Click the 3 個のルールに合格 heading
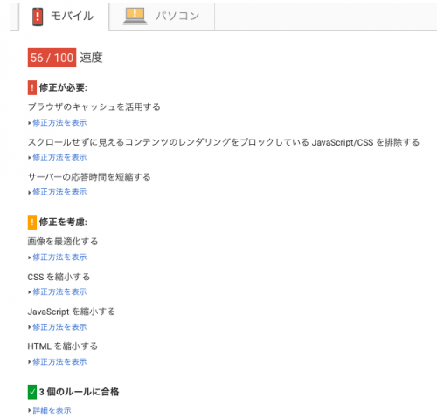 79,392
